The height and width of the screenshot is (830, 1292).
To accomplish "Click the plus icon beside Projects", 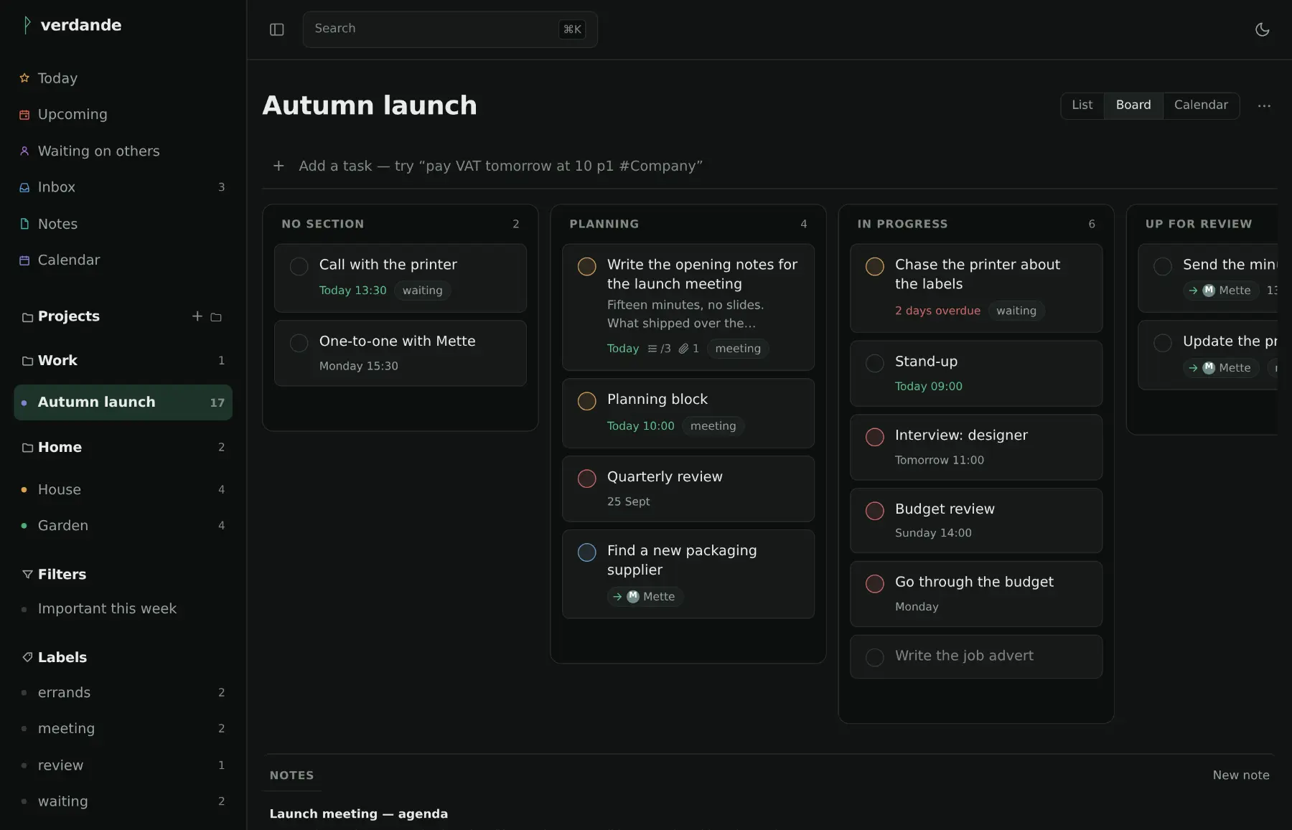I will point(197,316).
